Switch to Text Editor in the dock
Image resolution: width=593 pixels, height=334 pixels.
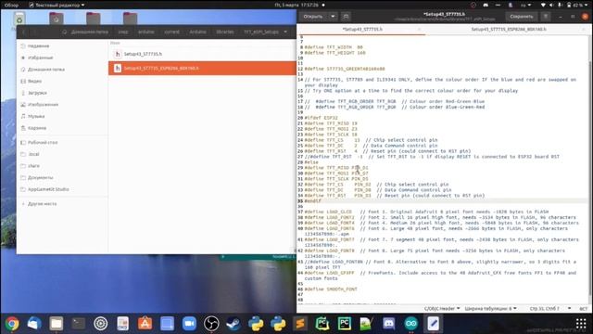coord(433,324)
